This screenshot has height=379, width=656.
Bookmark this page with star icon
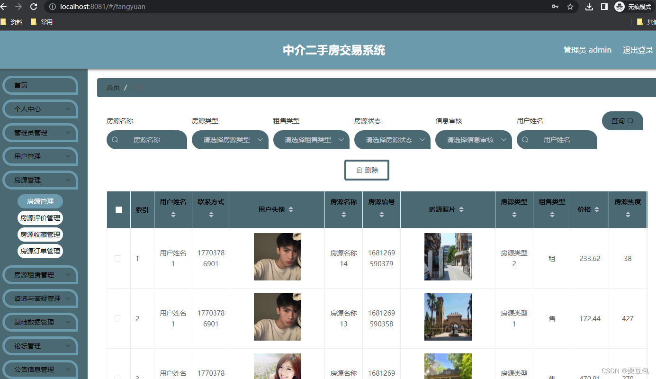[x=570, y=7]
